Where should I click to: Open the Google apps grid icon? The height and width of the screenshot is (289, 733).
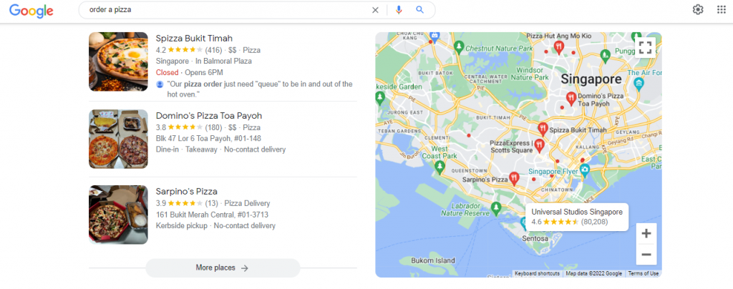722,10
